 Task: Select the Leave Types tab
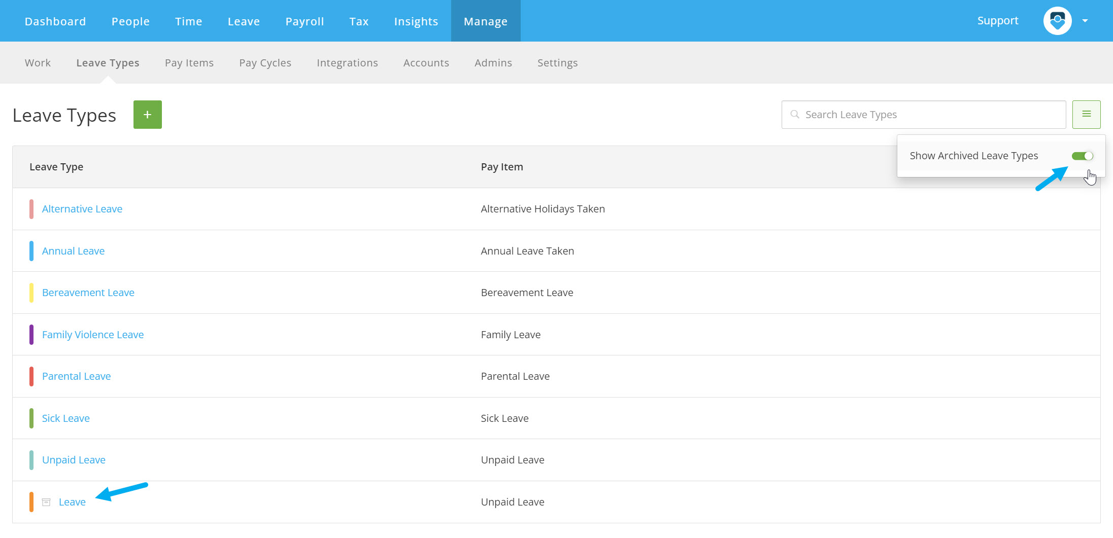108,63
